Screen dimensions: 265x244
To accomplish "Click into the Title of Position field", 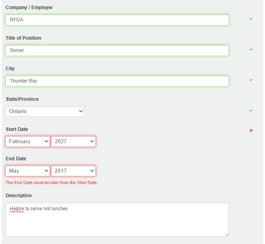I will pyautogui.click(x=117, y=50).
